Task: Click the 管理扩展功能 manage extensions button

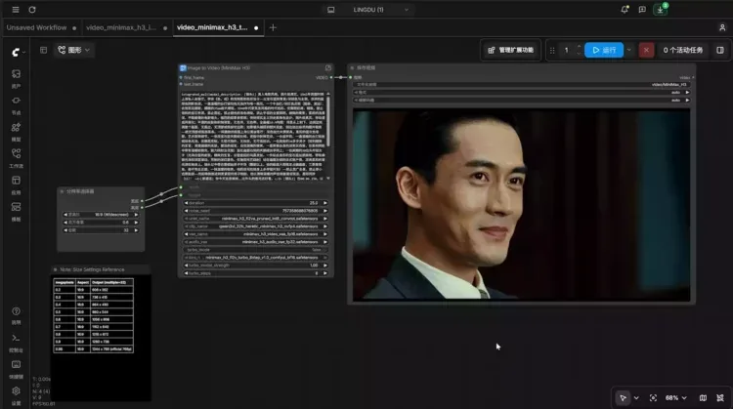Action: pos(510,50)
